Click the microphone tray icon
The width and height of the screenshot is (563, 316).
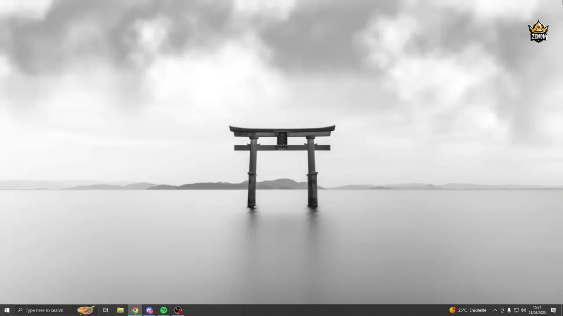tap(509, 310)
